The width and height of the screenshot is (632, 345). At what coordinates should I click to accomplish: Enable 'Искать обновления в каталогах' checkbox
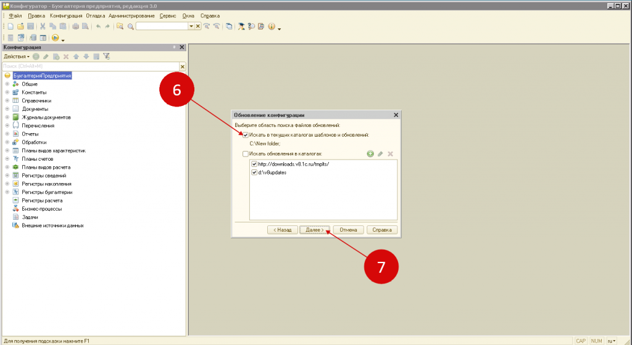[246, 154]
